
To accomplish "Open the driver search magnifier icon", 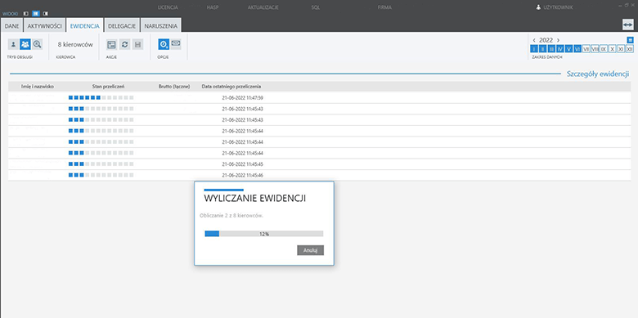I will 37,44.
